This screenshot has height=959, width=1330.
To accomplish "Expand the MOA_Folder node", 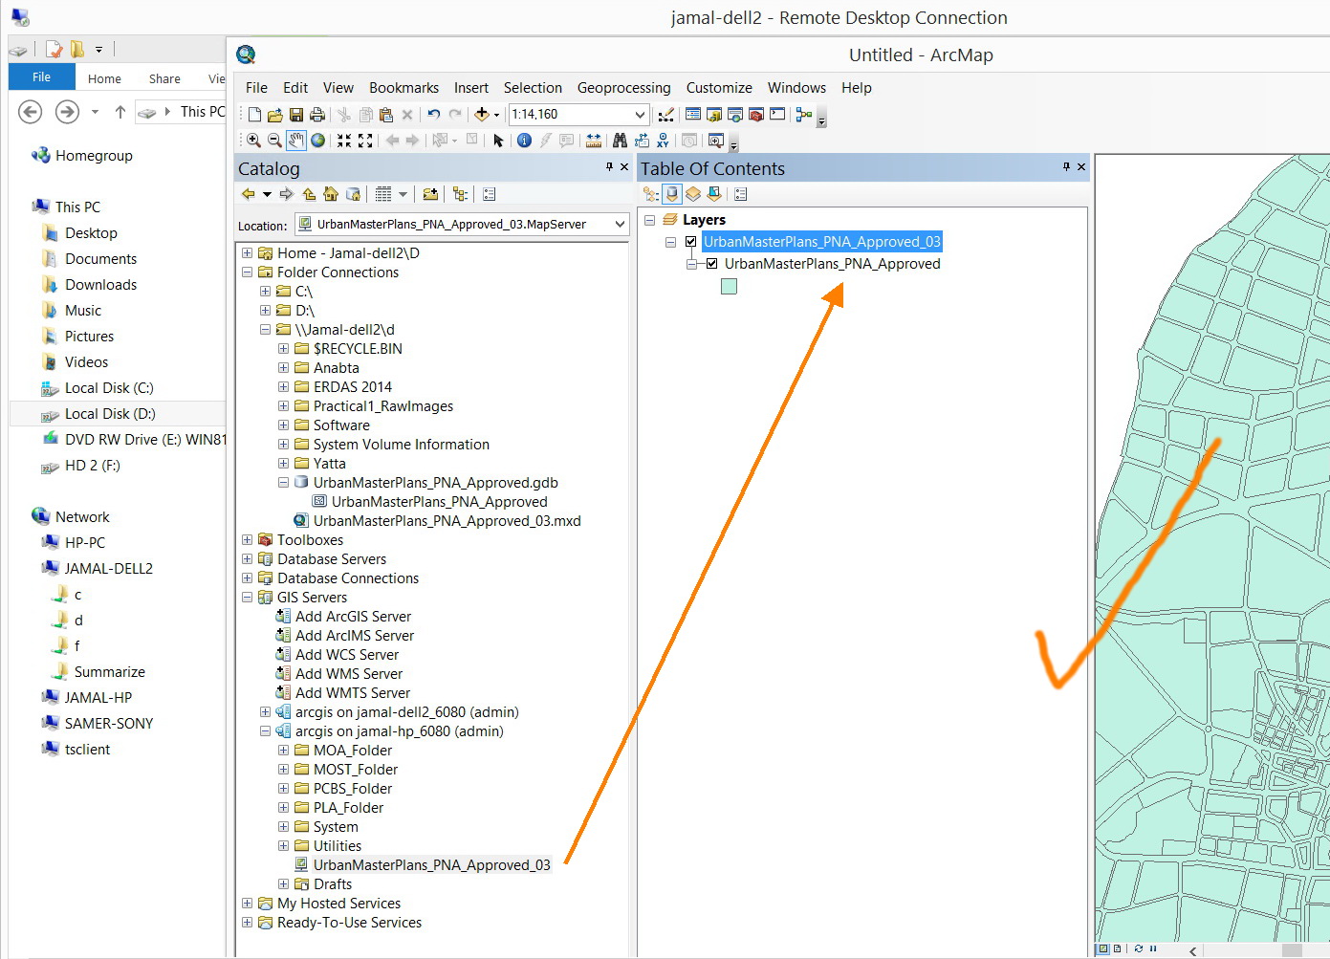I will (284, 751).
